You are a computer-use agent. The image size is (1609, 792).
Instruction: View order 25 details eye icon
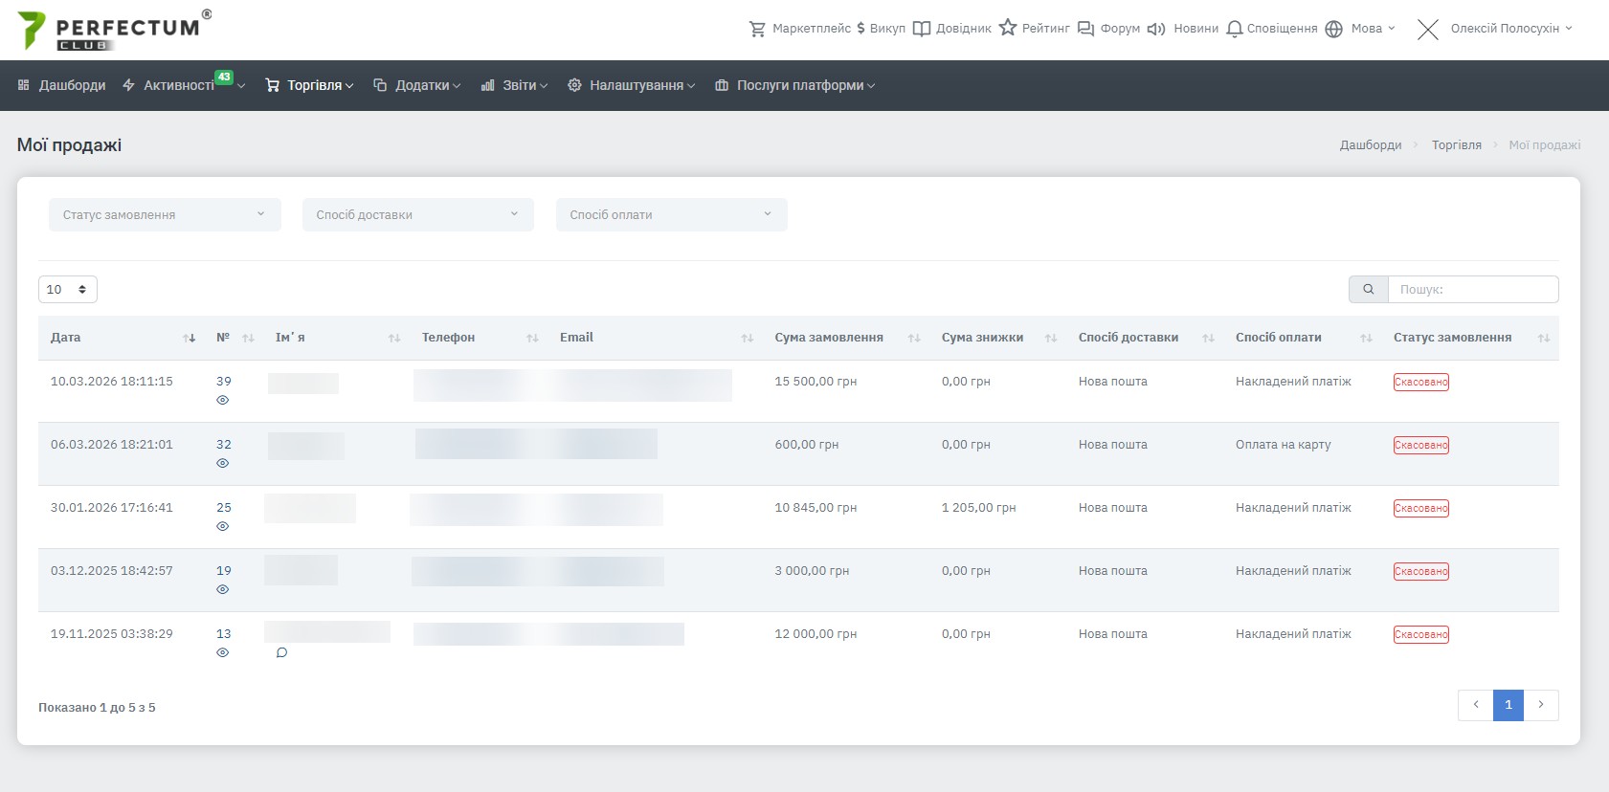point(222,527)
